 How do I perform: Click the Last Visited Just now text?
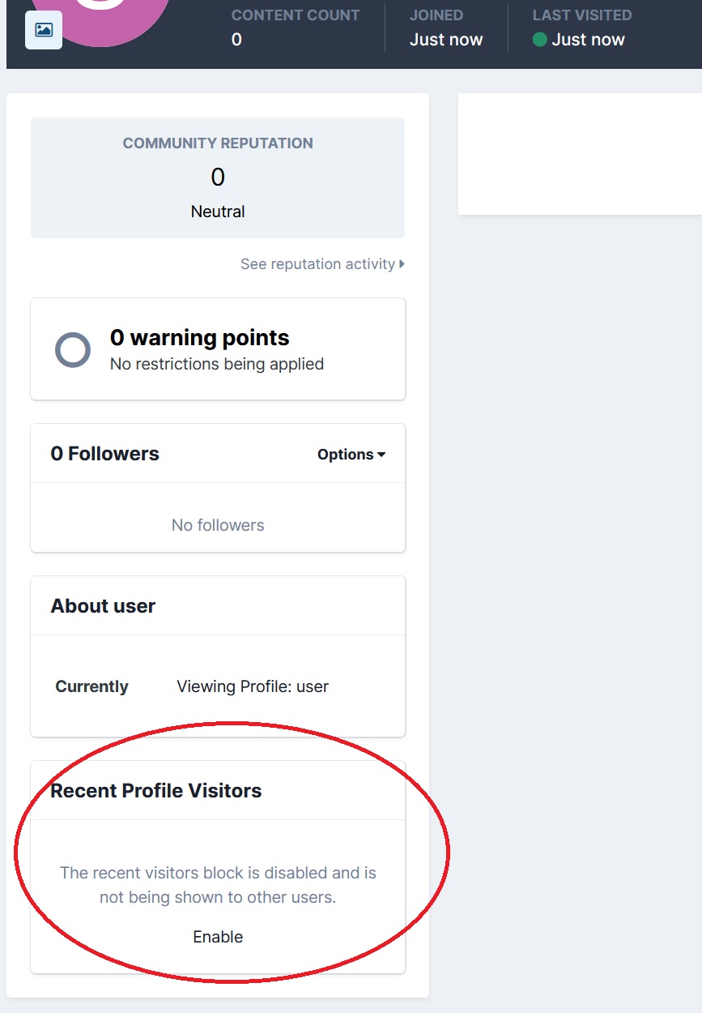point(589,40)
